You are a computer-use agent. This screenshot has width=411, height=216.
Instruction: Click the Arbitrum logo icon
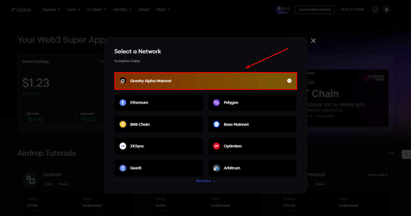pyautogui.click(x=216, y=168)
